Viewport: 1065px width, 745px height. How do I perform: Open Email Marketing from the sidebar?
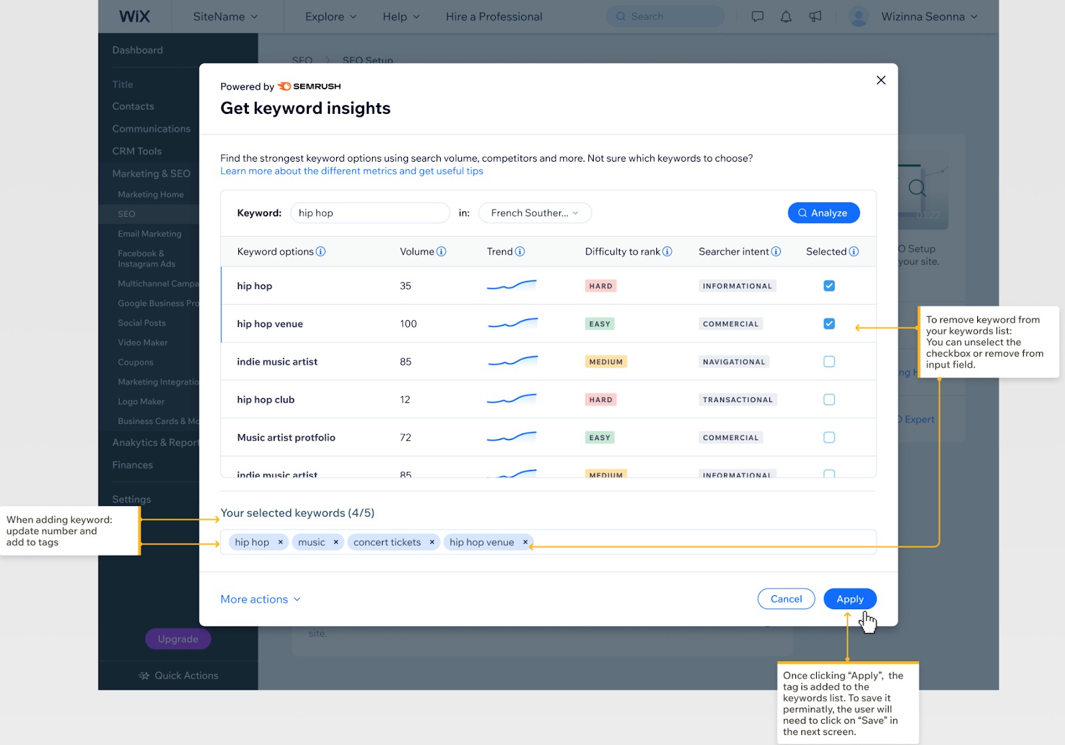149,234
